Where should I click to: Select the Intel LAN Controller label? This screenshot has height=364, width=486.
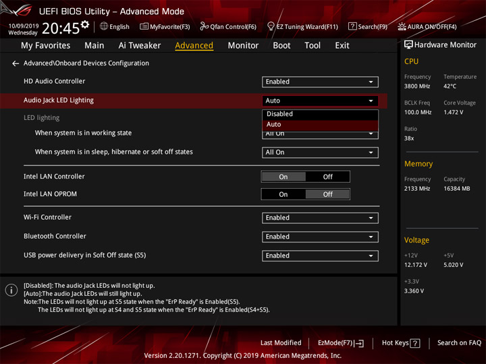coord(54,177)
